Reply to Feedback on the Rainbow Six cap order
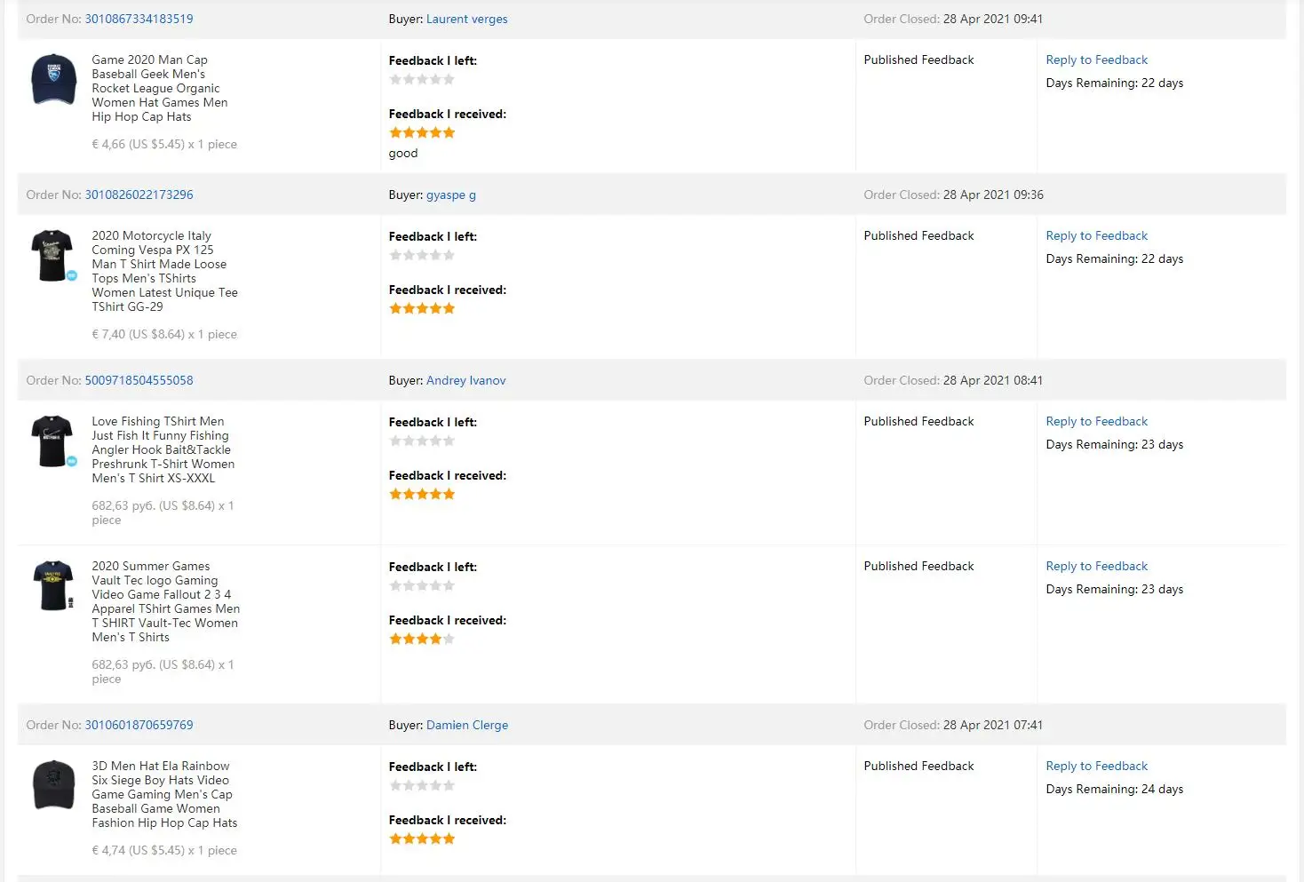1304x882 pixels. pos(1096,766)
